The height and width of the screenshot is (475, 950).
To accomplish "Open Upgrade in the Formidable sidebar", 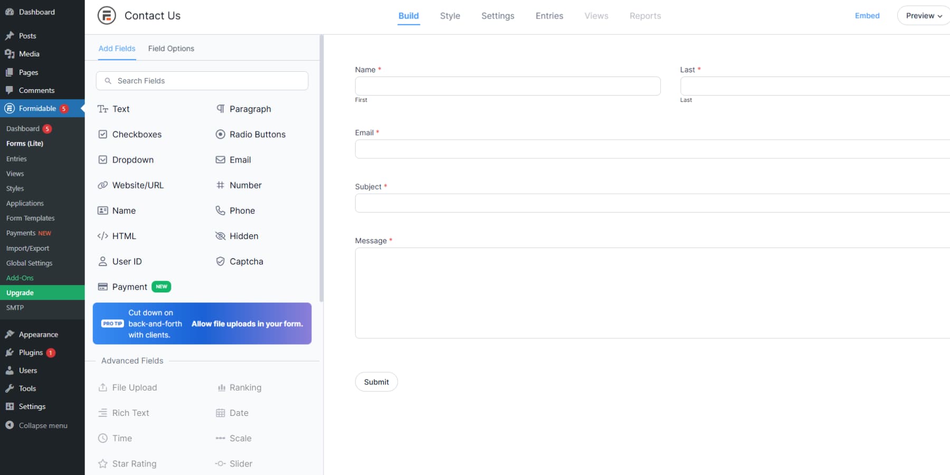I will (20, 292).
